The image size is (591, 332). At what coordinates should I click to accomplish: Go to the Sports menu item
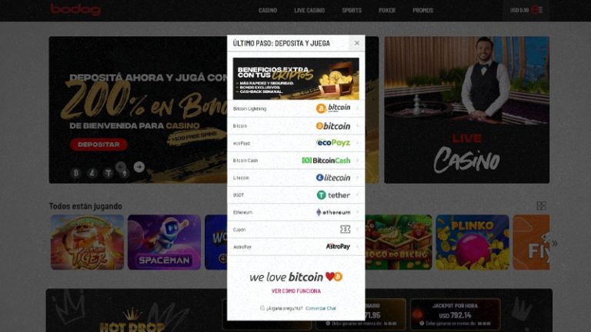pyautogui.click(x=352, y=10)
